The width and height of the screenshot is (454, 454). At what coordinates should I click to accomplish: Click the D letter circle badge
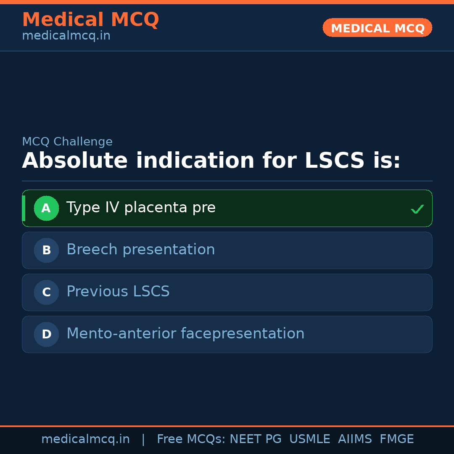[x=46, y=334]
